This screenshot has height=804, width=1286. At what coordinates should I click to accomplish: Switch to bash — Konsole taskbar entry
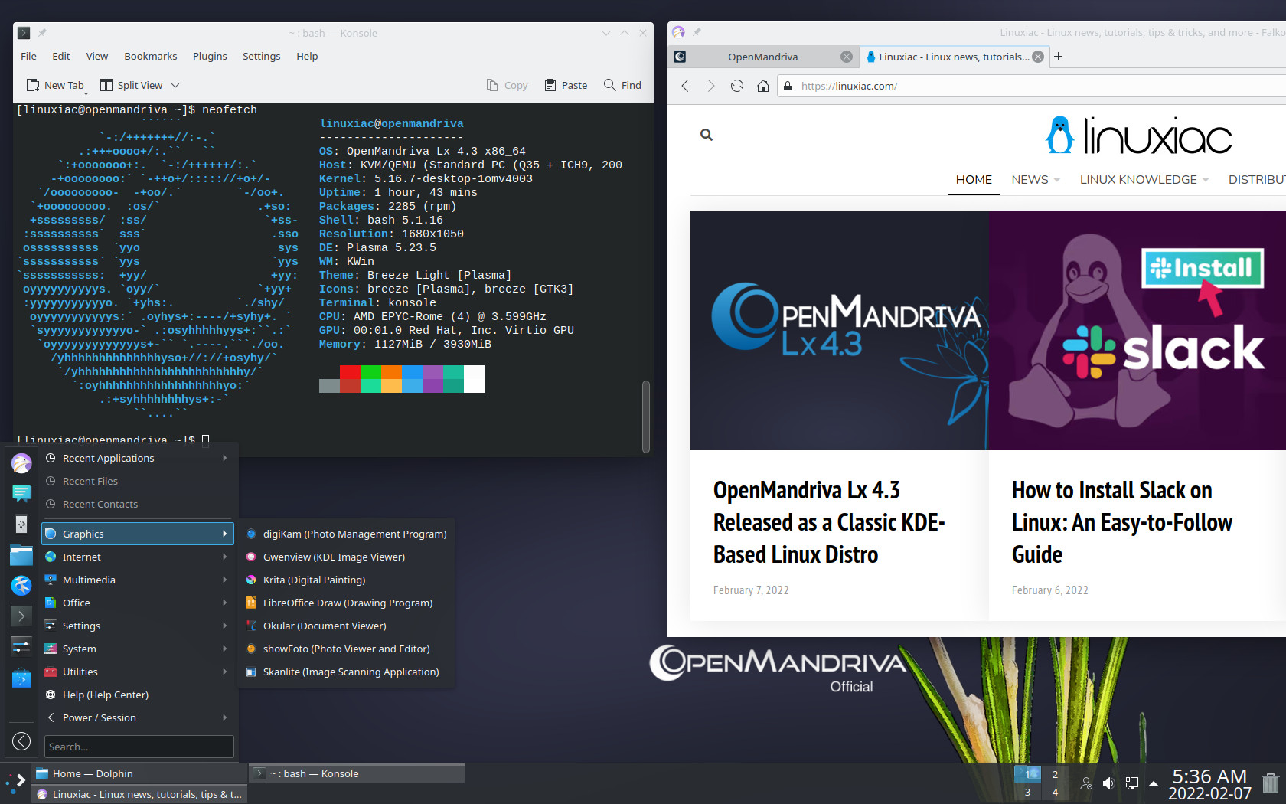pos(357,773)
